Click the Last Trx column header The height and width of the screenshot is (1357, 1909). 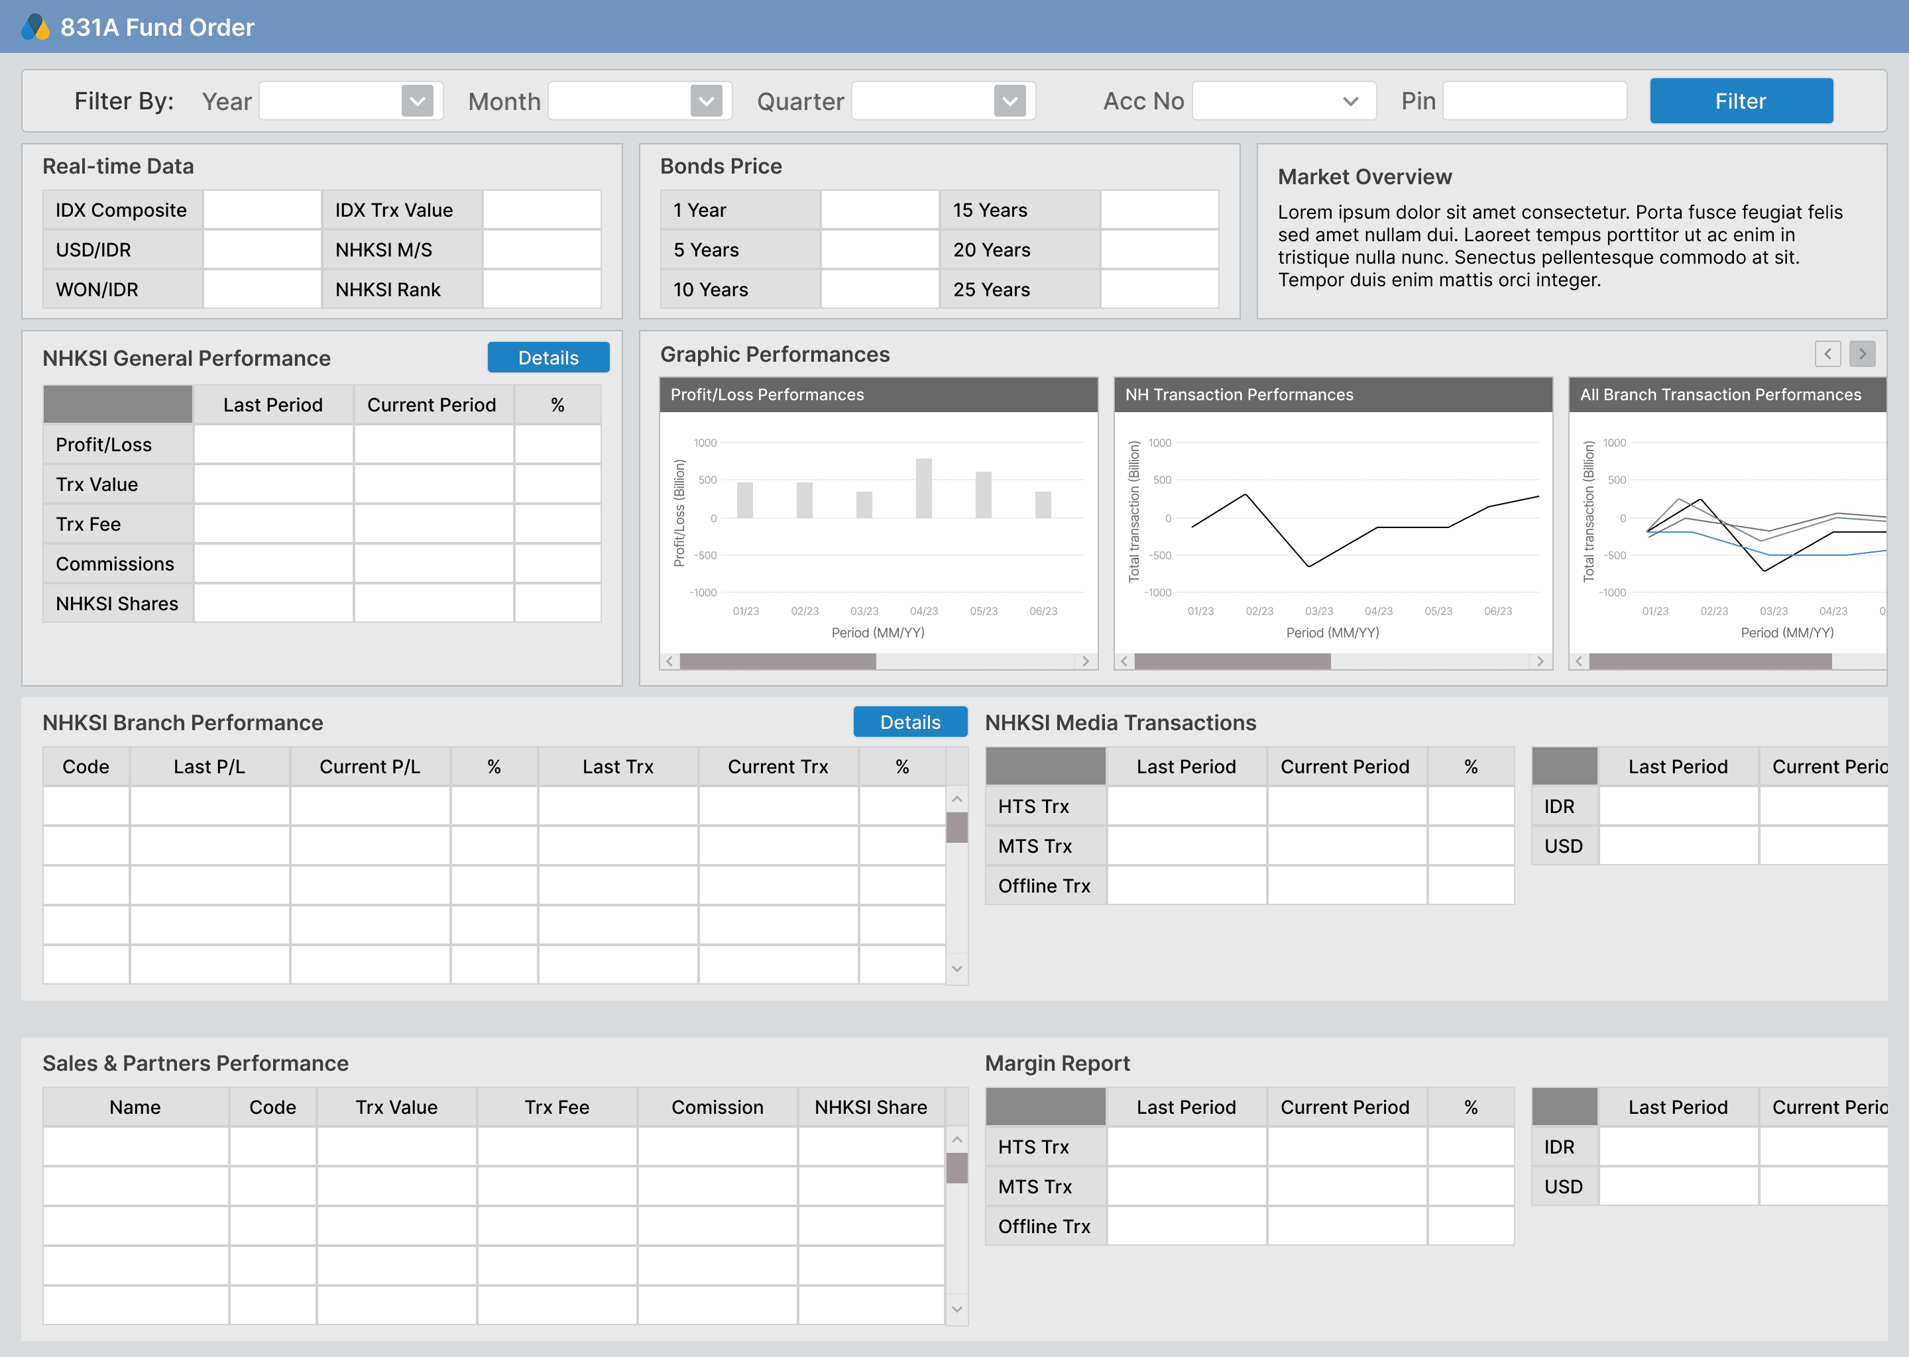tap(618, 766)
